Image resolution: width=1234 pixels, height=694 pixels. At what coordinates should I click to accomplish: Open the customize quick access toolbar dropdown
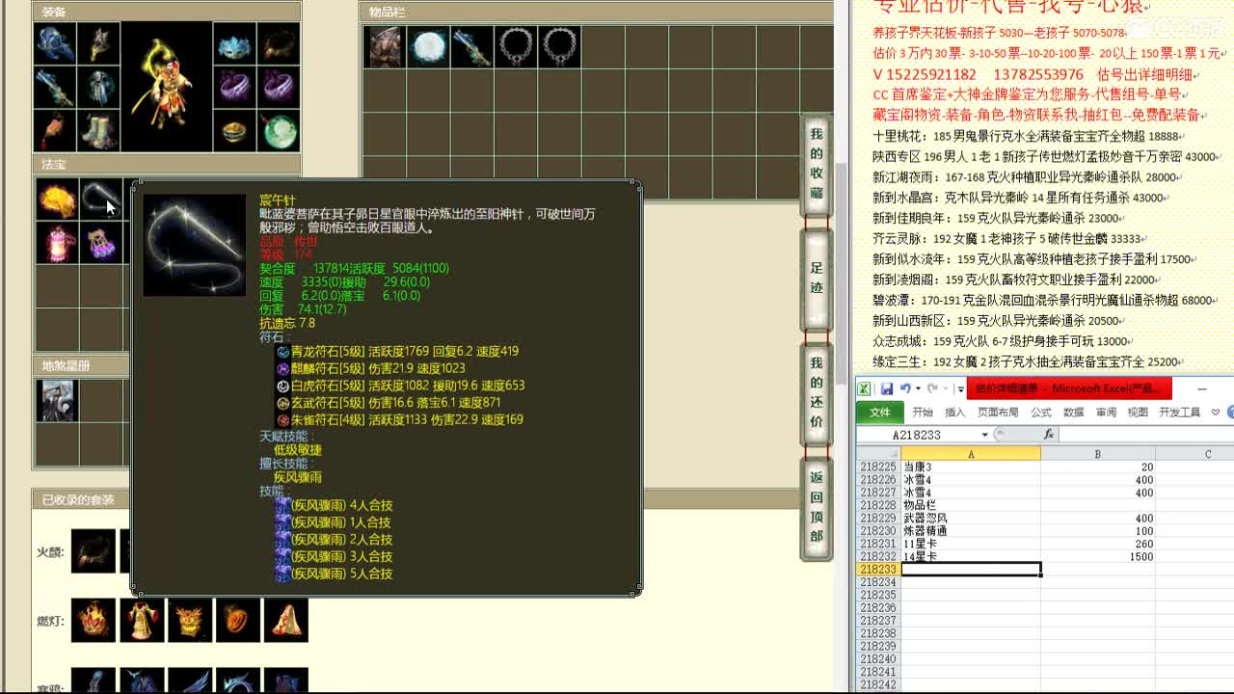click(960, 388)
